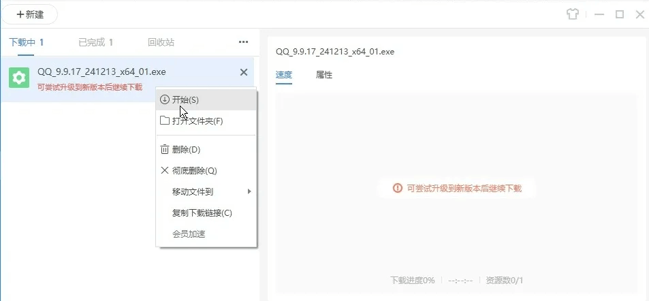Open the skin (shirt) icon
Viewport: 649px width, 301px height.
(x=573, y=14)
